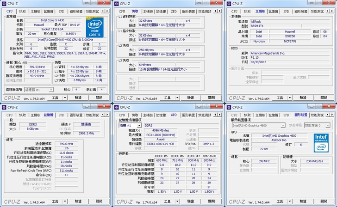Open the 工具 dropdown arrow in the CPU window
Image resolution: width=337 pixels, height=207 pixels.
pyautogui.click(x=65, y=98)
